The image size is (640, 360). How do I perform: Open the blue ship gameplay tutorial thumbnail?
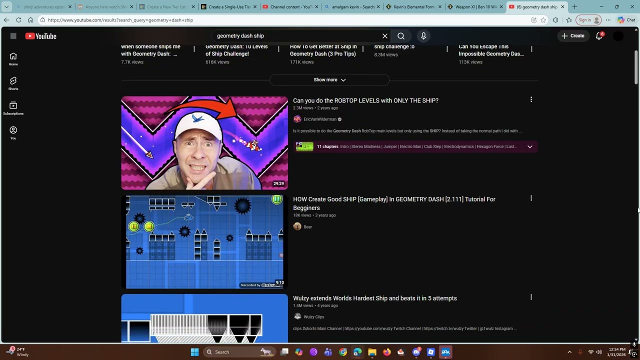tap(204, 242)
